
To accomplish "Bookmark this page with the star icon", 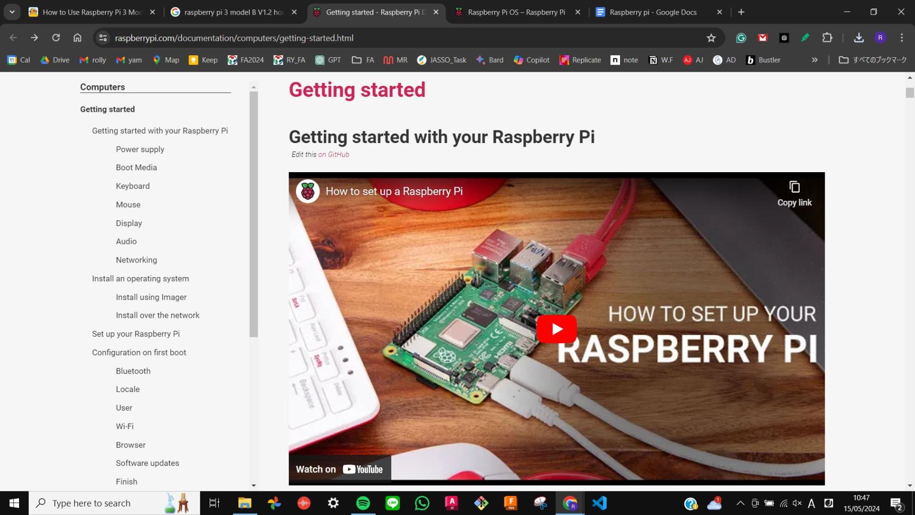I will 711,38.
